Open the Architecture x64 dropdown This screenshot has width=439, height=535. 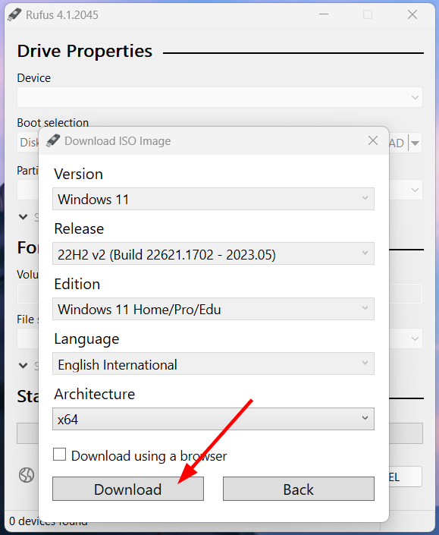(x=213, y=419)
